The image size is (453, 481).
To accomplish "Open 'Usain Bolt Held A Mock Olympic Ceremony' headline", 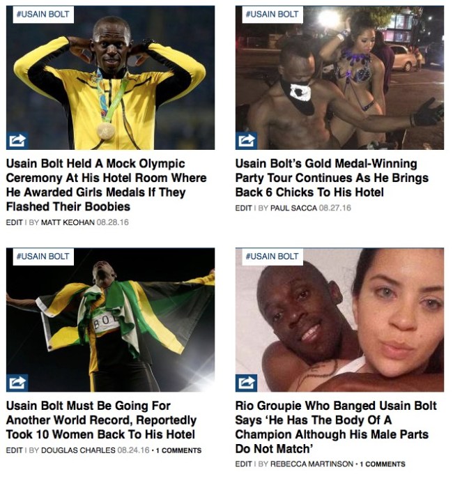I will [106, 185].
